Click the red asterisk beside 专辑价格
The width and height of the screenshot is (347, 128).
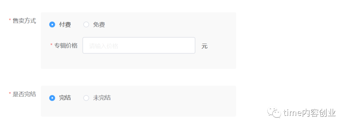51,45
